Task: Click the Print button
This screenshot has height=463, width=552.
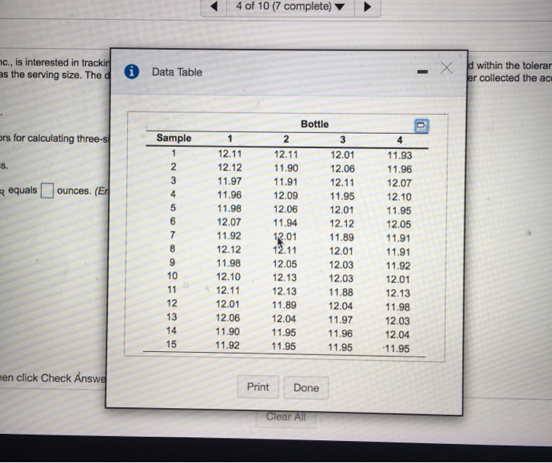Action: coord(258,387)
